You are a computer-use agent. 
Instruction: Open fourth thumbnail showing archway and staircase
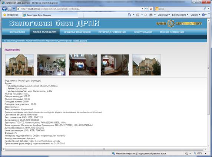tap(115, 65)
